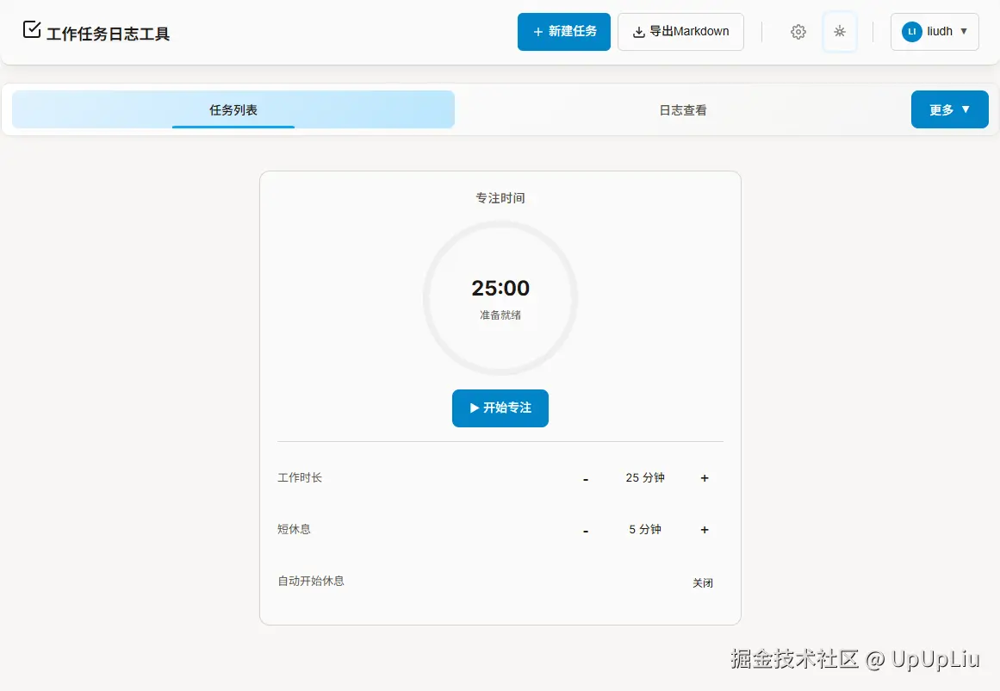Click the 准备就绪 status text

click(500, 314)
